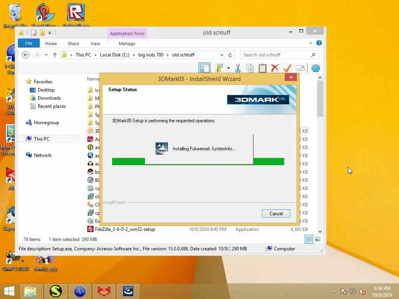Open the File menu in Explorer
399x299 pixels.
(29, 43)
